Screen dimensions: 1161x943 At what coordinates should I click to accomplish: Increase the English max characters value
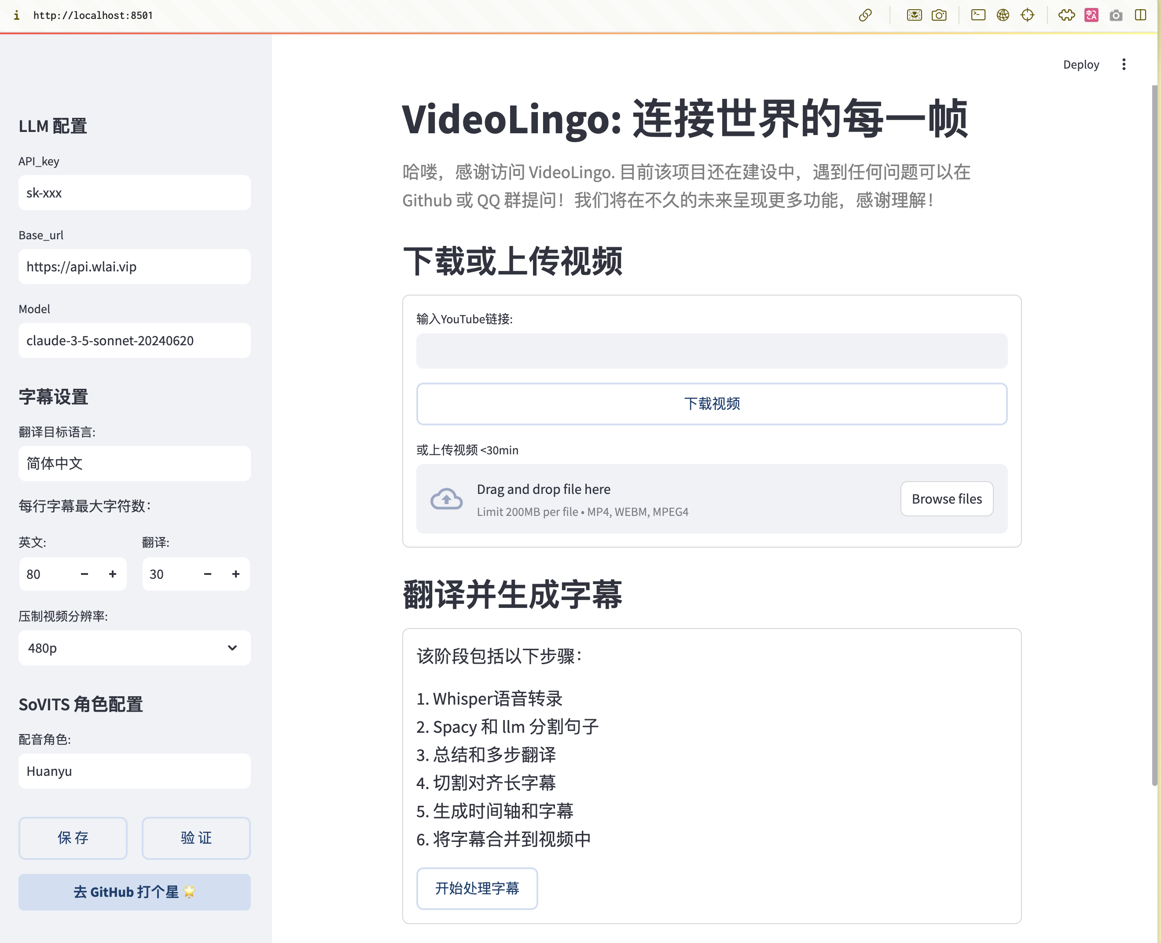[x=113, y=574]
